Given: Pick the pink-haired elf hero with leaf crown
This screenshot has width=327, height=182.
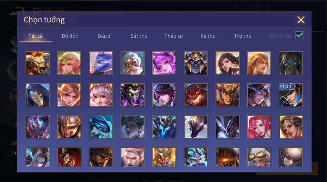Looking at the screenshot, I should tap(69, 63).
